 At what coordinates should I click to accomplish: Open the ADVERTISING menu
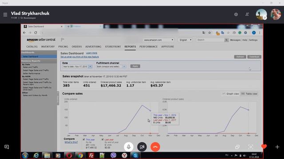click(x=93, y=46)
